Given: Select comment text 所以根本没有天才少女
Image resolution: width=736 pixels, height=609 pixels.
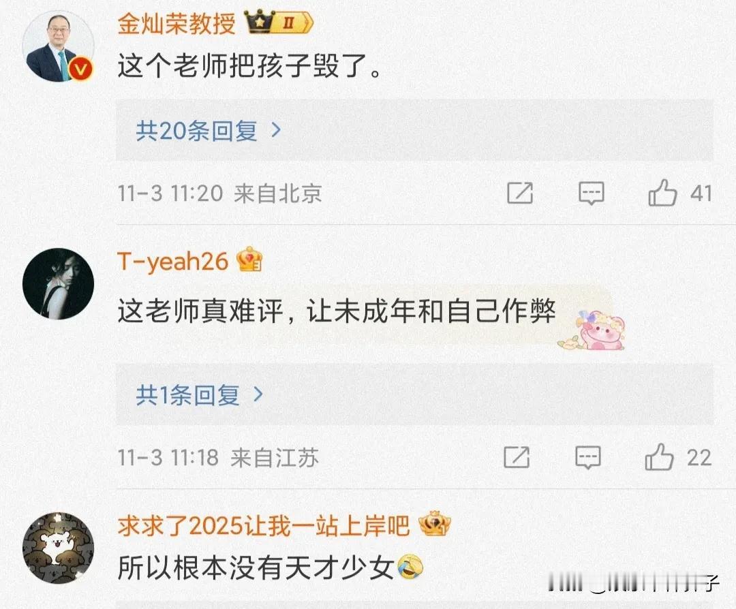Looking at the screenshot, I should 256,567.
